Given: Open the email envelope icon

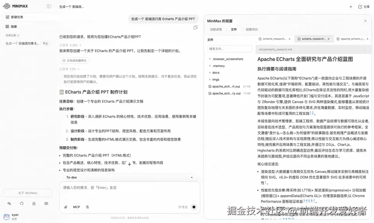Looking at the screenshot, I should tap(46, 204).
